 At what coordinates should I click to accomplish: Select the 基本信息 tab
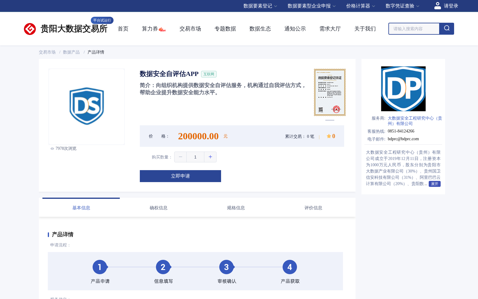[81, 208]
